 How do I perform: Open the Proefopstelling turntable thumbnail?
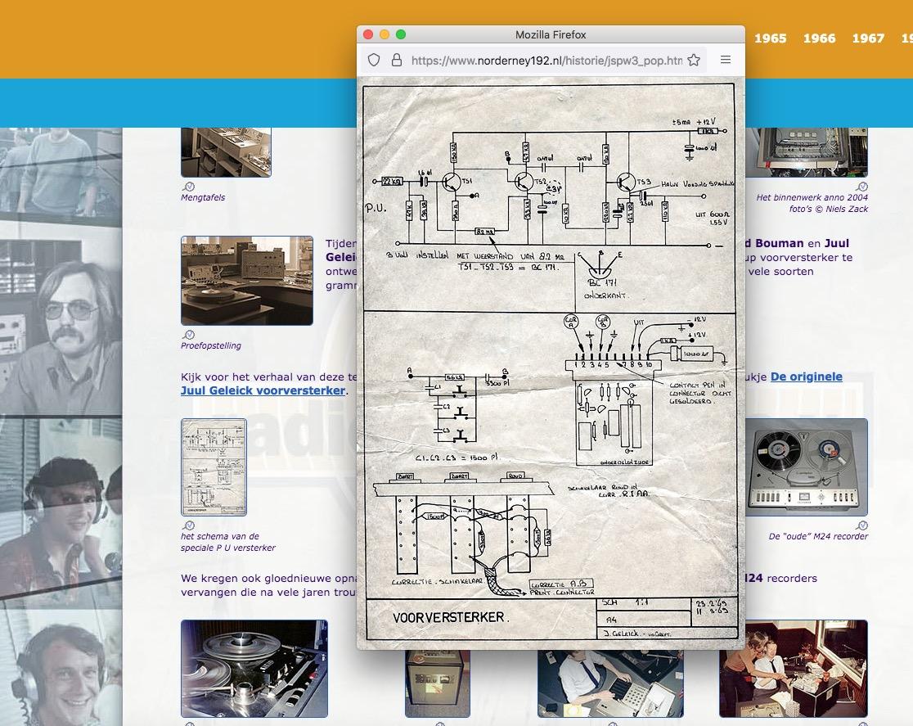pyautogui.click(x=246, y=281)
